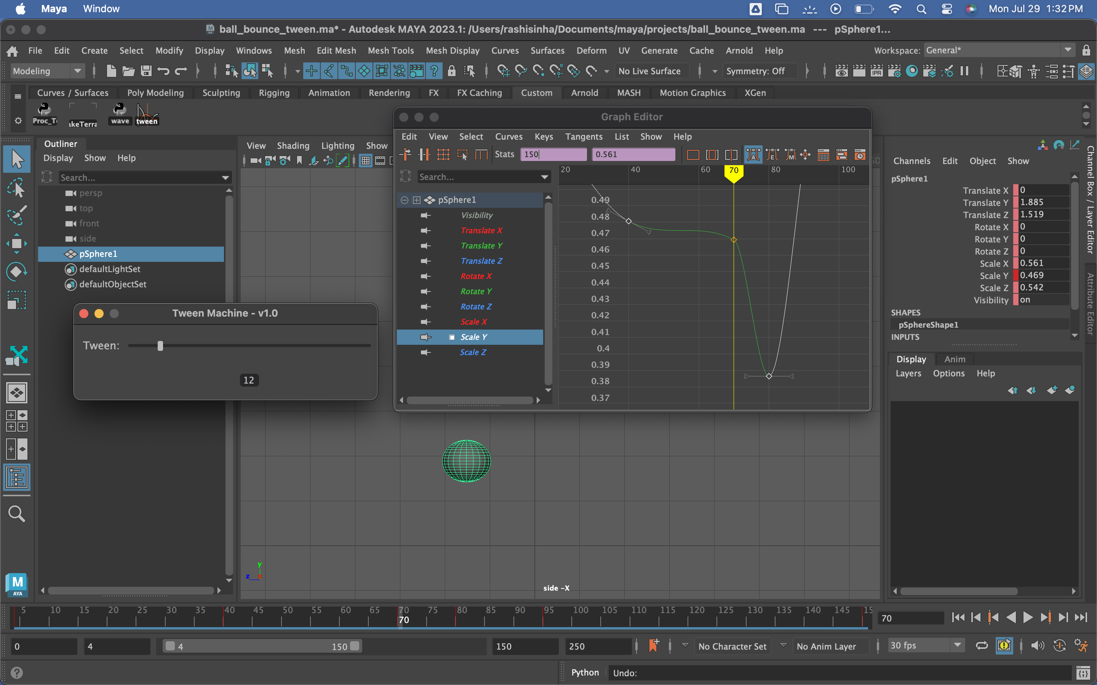1097x685 pixels.
Task: Open the Mesh Tools menu
Action: click(x=390, y=50)
